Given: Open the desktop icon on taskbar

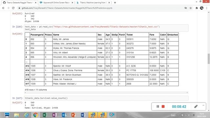Looking at the screenshot, I should coord(7,115).
